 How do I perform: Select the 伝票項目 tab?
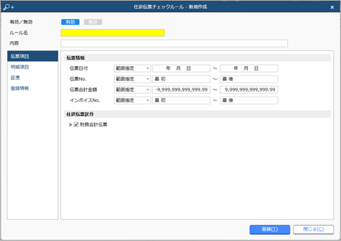(32, 56)
